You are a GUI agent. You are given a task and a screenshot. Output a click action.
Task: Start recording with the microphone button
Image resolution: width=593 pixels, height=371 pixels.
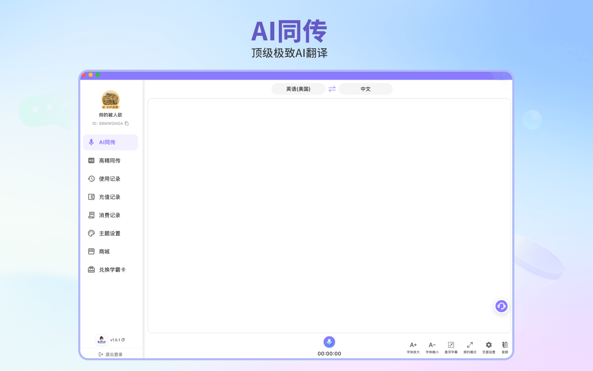[329, 342]
